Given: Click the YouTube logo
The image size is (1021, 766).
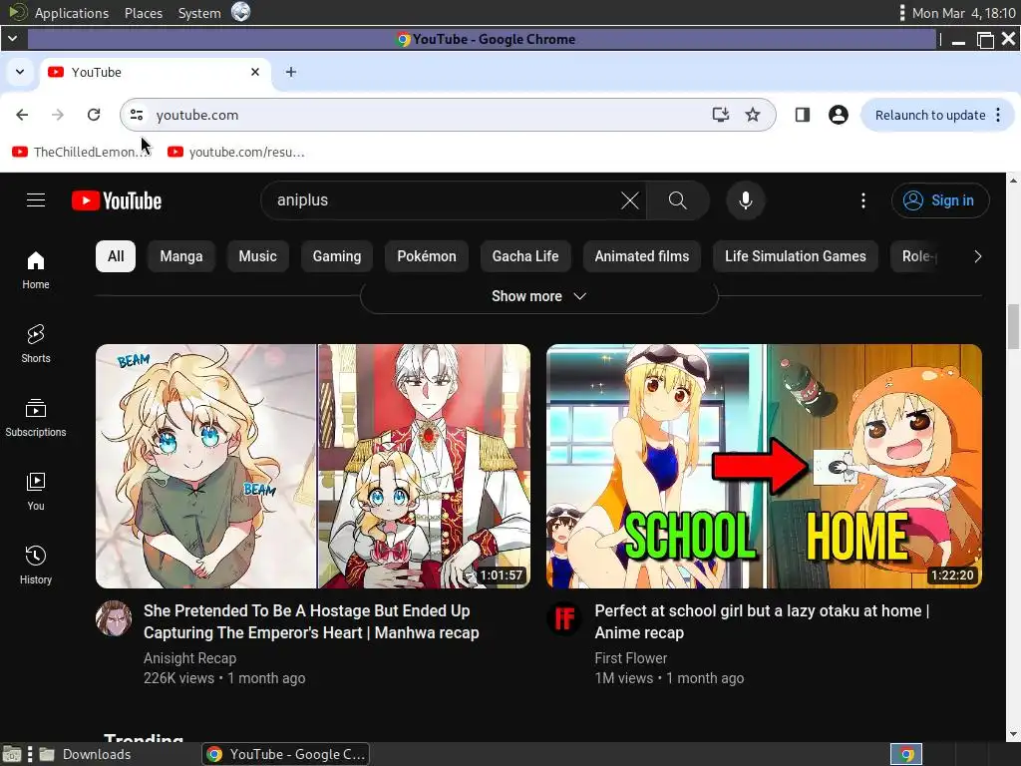Looking at the screenshot, I should pos(117,200).
